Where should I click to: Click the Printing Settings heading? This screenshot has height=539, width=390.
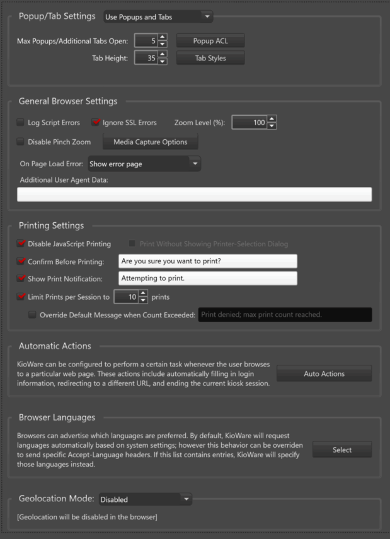pos(51,225)
